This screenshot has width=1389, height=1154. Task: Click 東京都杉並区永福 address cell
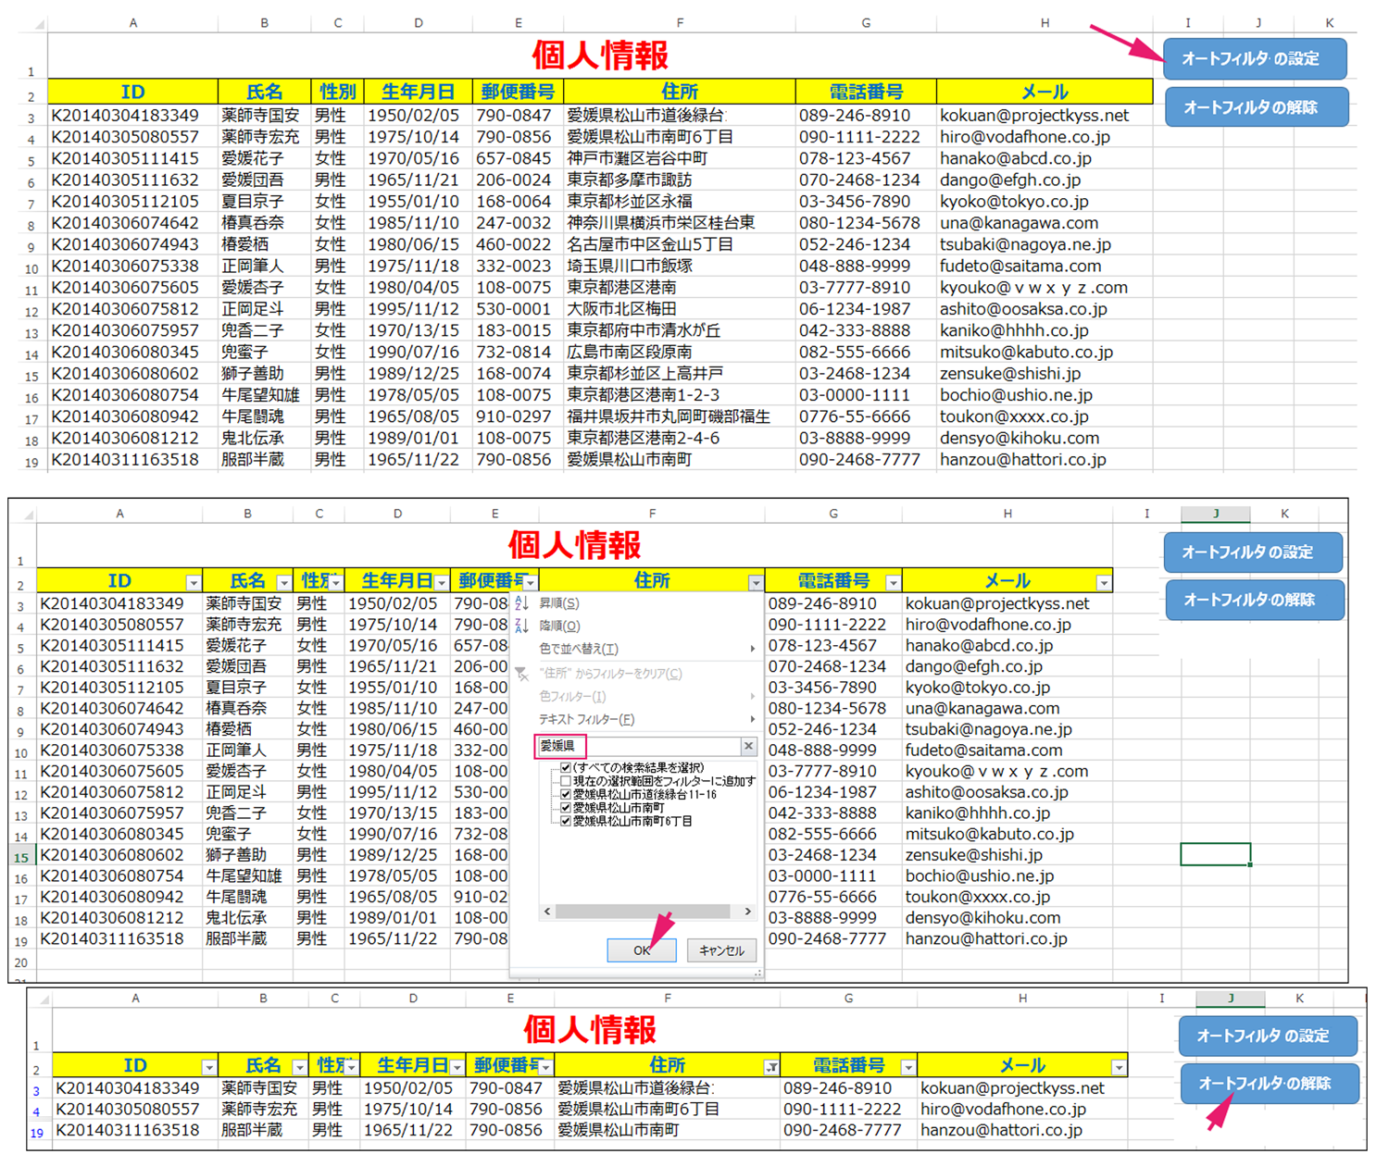(x=679, y=201)
